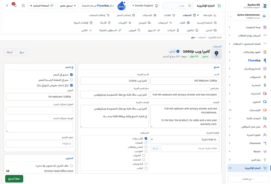271x184 pixels.
Task: Open المحاسبة accounting icon in sidebar
Action: click(265, 85)
